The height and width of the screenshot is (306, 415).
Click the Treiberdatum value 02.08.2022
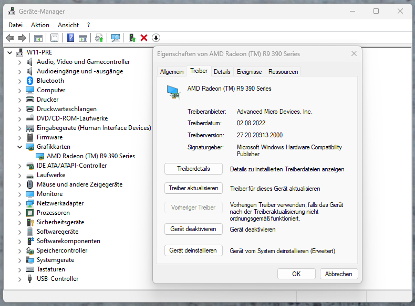(251, 123)
